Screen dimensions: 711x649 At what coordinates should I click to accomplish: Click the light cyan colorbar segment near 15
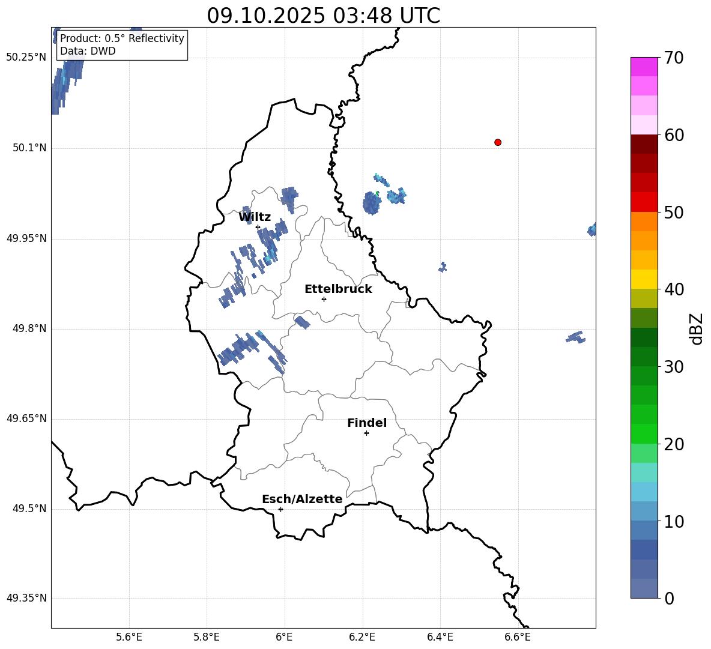[x=644, y=472]
